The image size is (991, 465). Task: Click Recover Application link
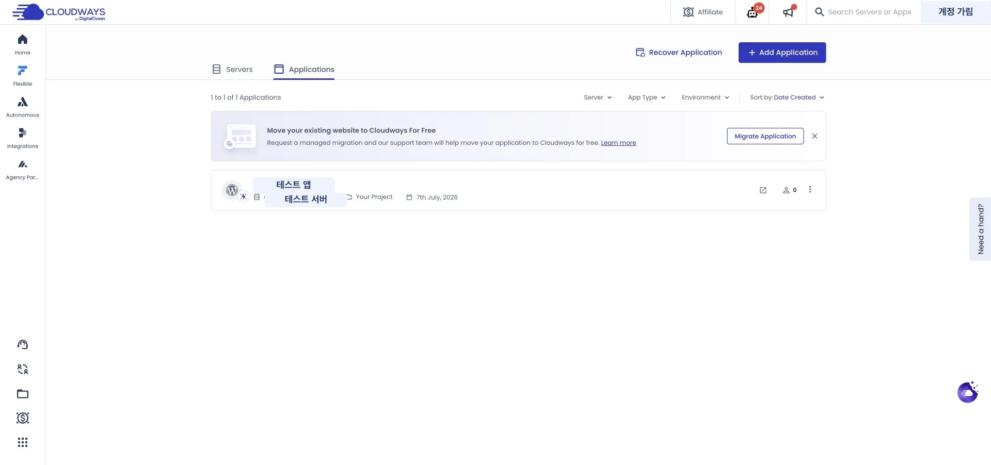click(x=679, y=53)
